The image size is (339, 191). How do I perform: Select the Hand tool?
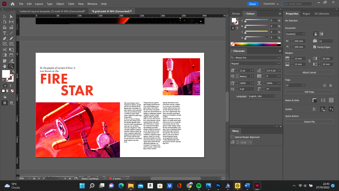(5, 66)
